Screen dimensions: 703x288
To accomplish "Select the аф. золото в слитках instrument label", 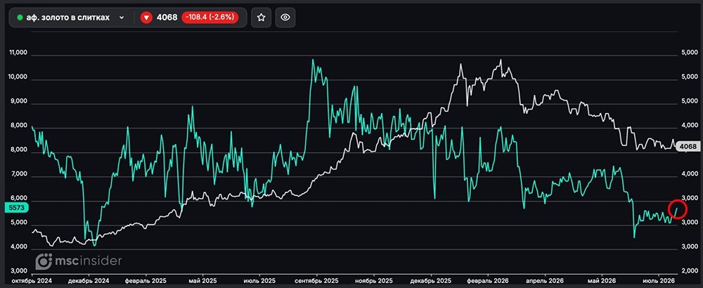I will pyautogui.click(x=68, y=18).
